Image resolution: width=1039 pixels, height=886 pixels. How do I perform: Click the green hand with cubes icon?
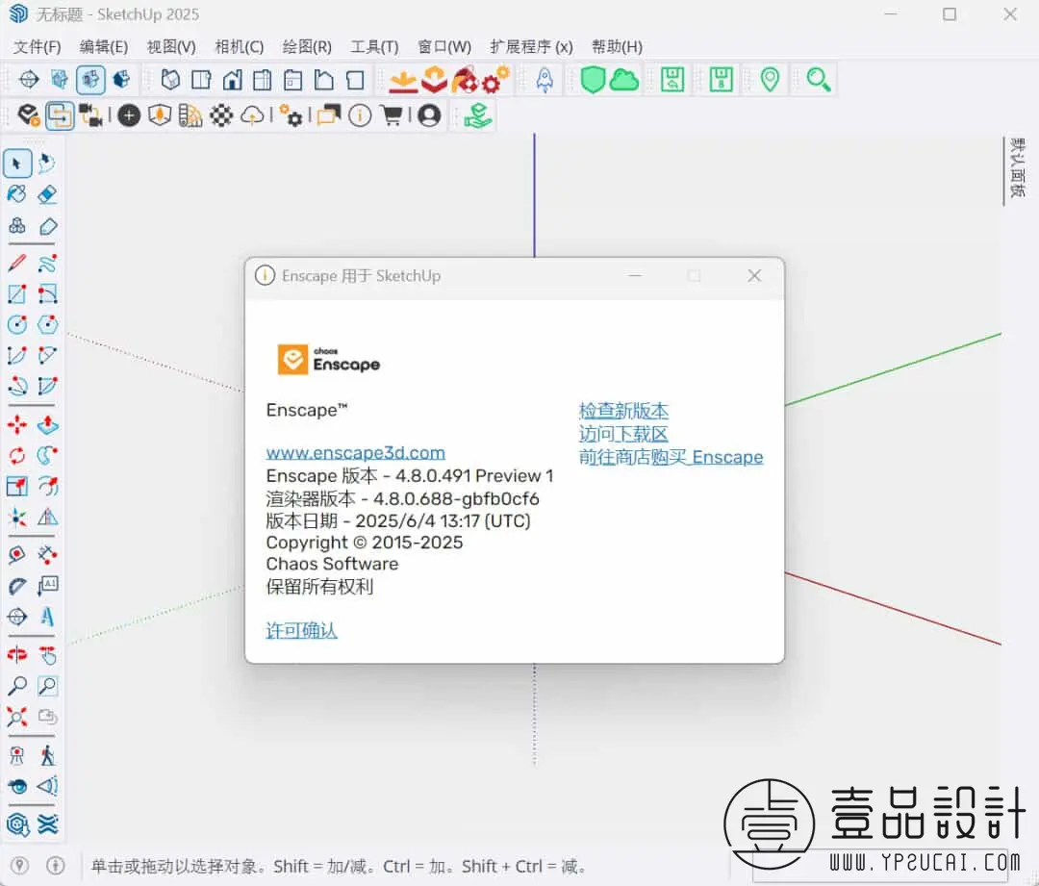pos(477,116)
